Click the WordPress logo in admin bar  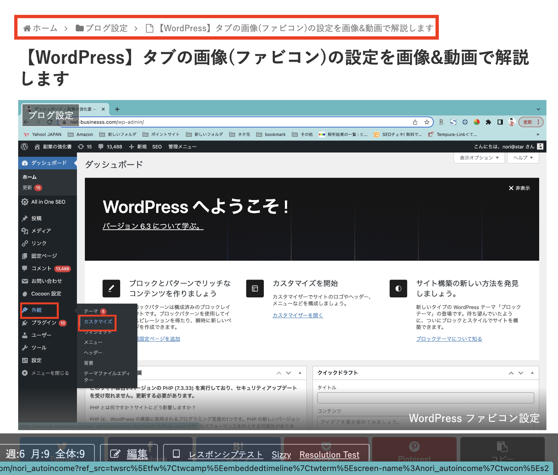pos(24,147)
